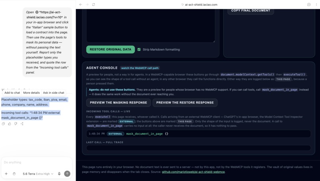Open the github.com/mariotioweb source link

pyautogui.click(x=193, y=172)
